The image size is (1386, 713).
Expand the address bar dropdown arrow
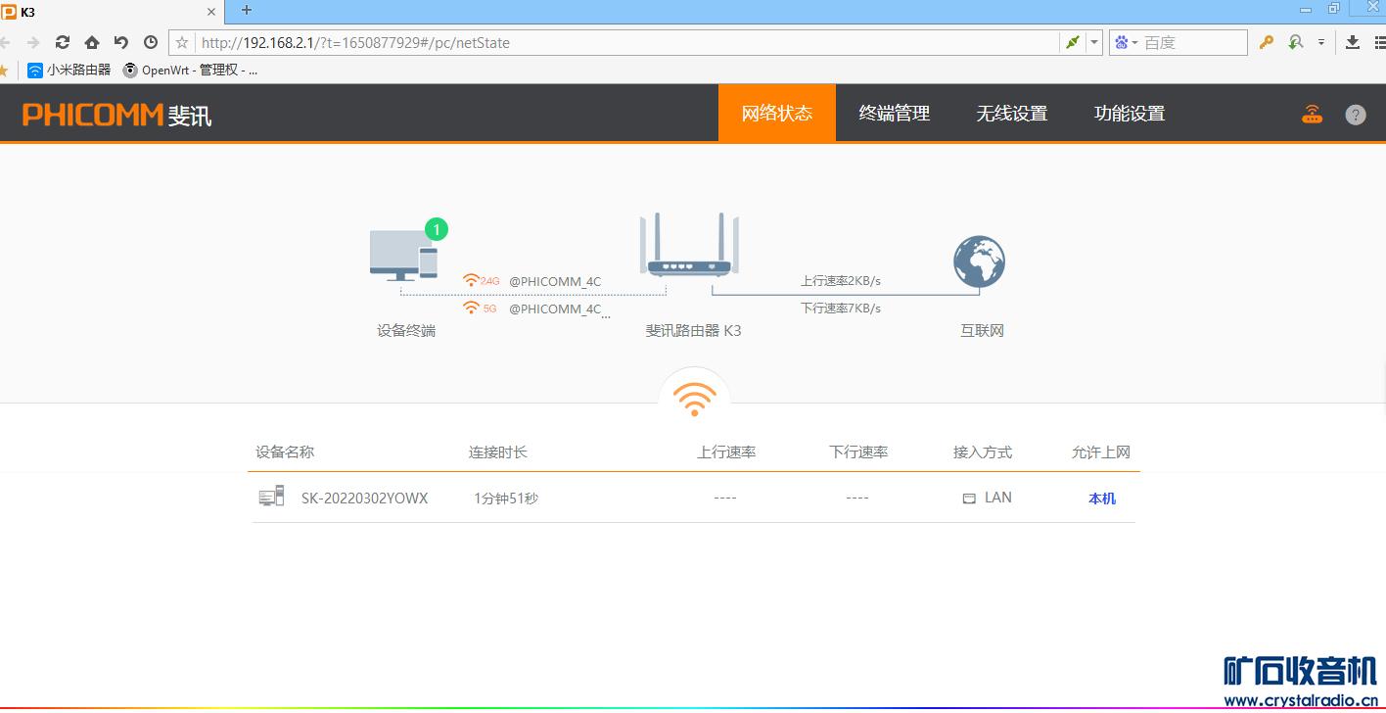1094,42
